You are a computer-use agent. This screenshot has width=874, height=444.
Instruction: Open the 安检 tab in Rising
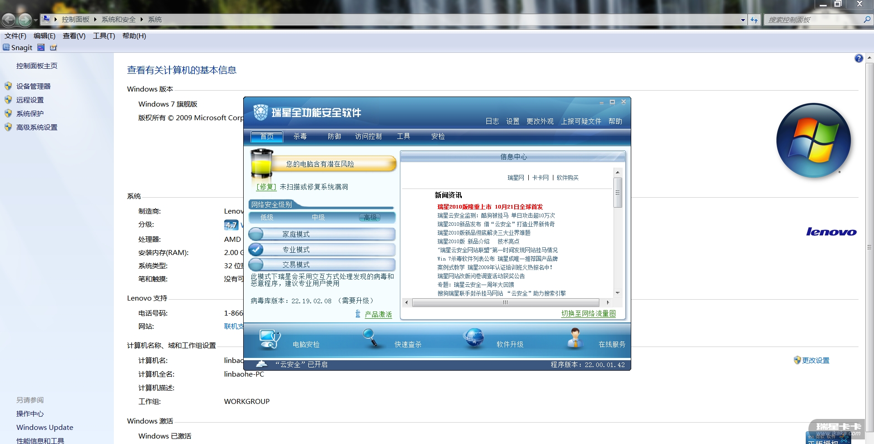tap(438, 136)
